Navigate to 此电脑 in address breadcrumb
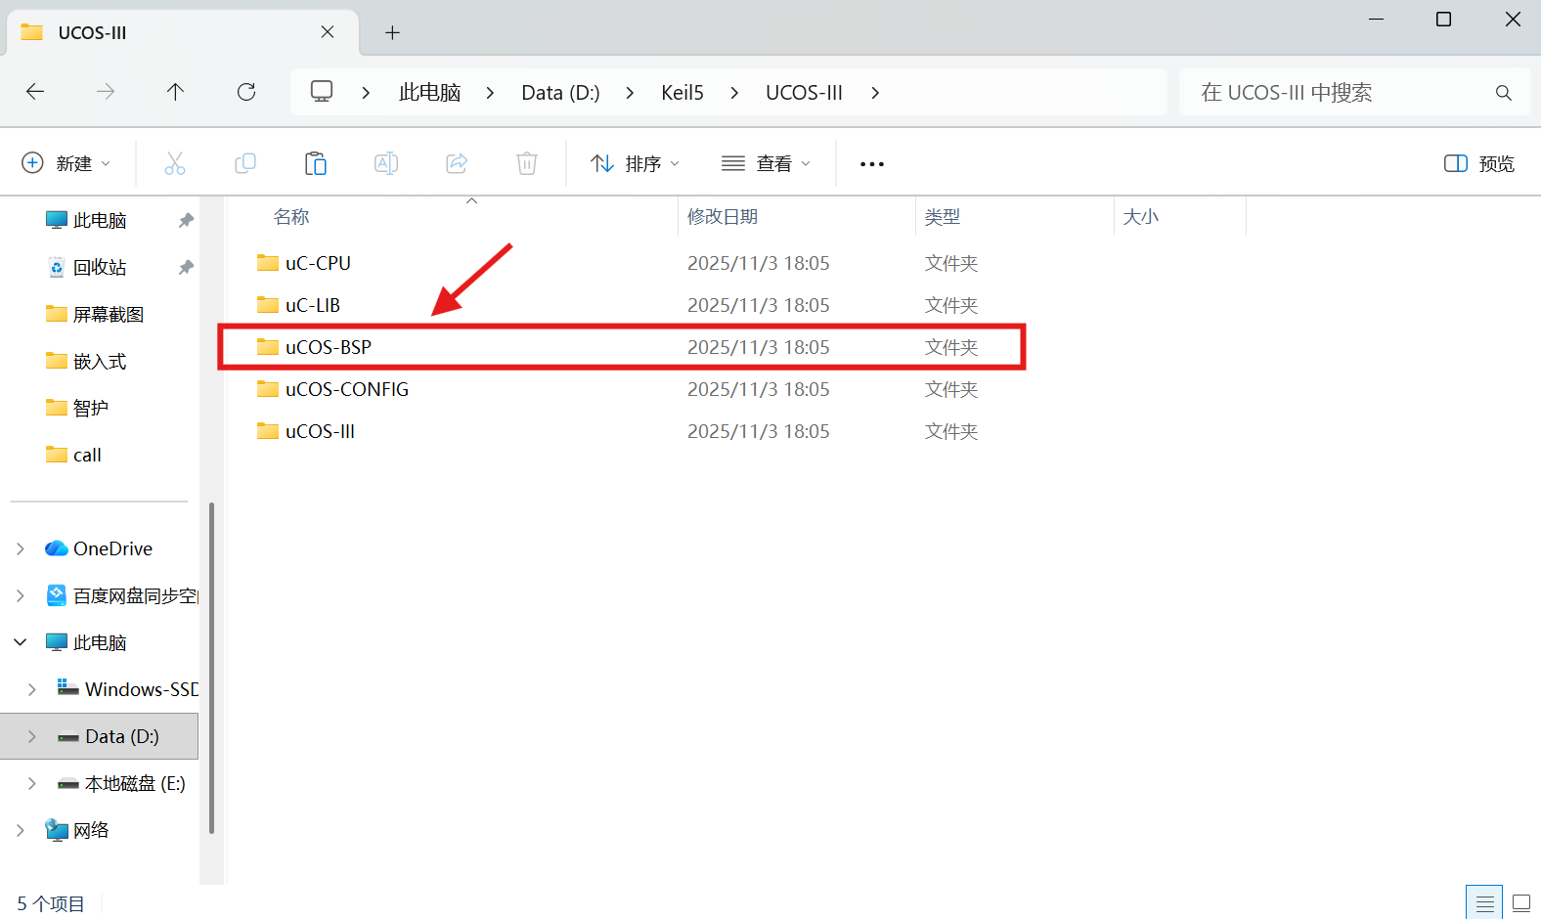The image size is (1541, 919). click(429, 92)
